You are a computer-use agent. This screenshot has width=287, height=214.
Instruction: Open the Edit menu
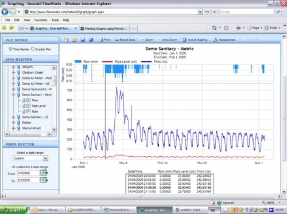17,20
